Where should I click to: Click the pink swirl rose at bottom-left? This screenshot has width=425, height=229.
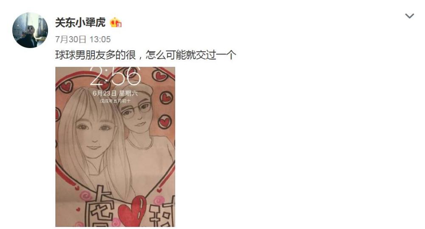click(x=85, y=195)
